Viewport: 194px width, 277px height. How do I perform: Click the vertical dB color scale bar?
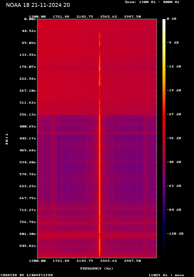164,137
